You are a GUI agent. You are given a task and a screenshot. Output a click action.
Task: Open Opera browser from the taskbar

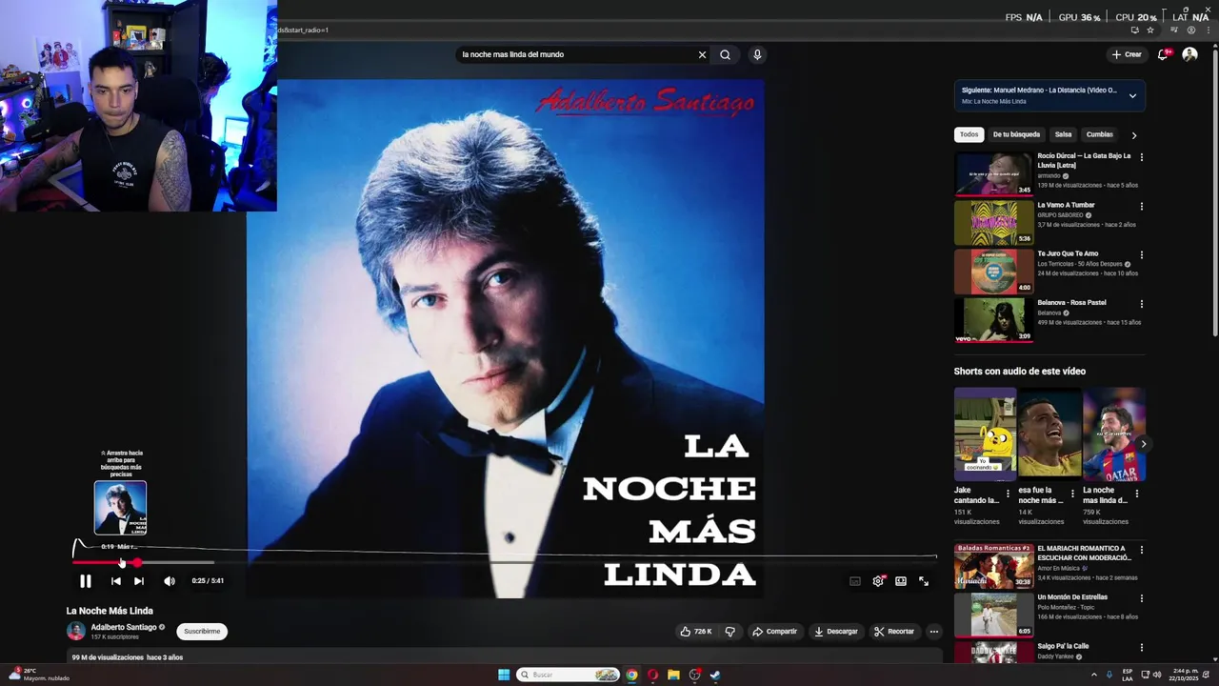[652, 675]
